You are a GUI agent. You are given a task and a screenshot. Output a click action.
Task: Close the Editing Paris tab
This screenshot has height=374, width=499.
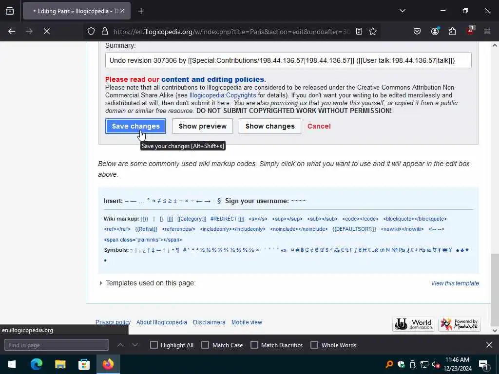click(x=122, y=11)
